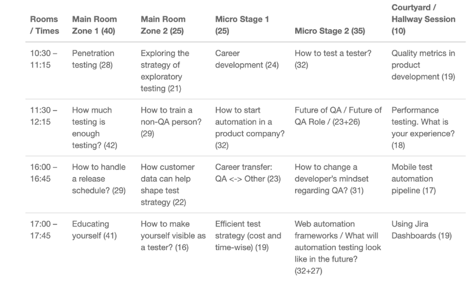Click 'How to train a non-QA person?' cell
The width and height of the screenshot is (474, 286).
click(171, 122)
